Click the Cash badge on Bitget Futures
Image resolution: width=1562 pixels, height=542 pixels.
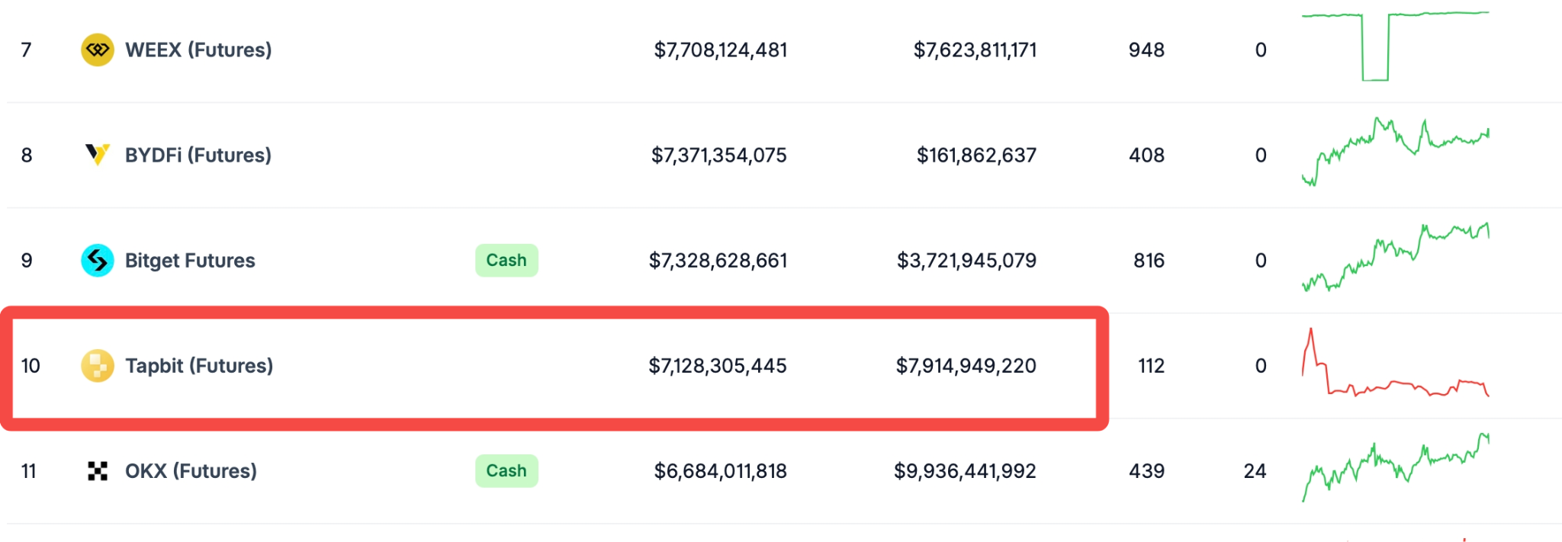point(506,261)
